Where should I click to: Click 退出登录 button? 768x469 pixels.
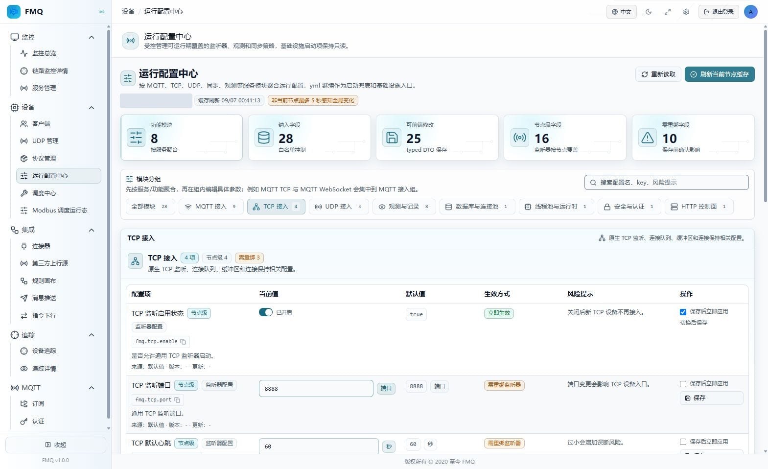pyautogui.click(x=719, y=12)
